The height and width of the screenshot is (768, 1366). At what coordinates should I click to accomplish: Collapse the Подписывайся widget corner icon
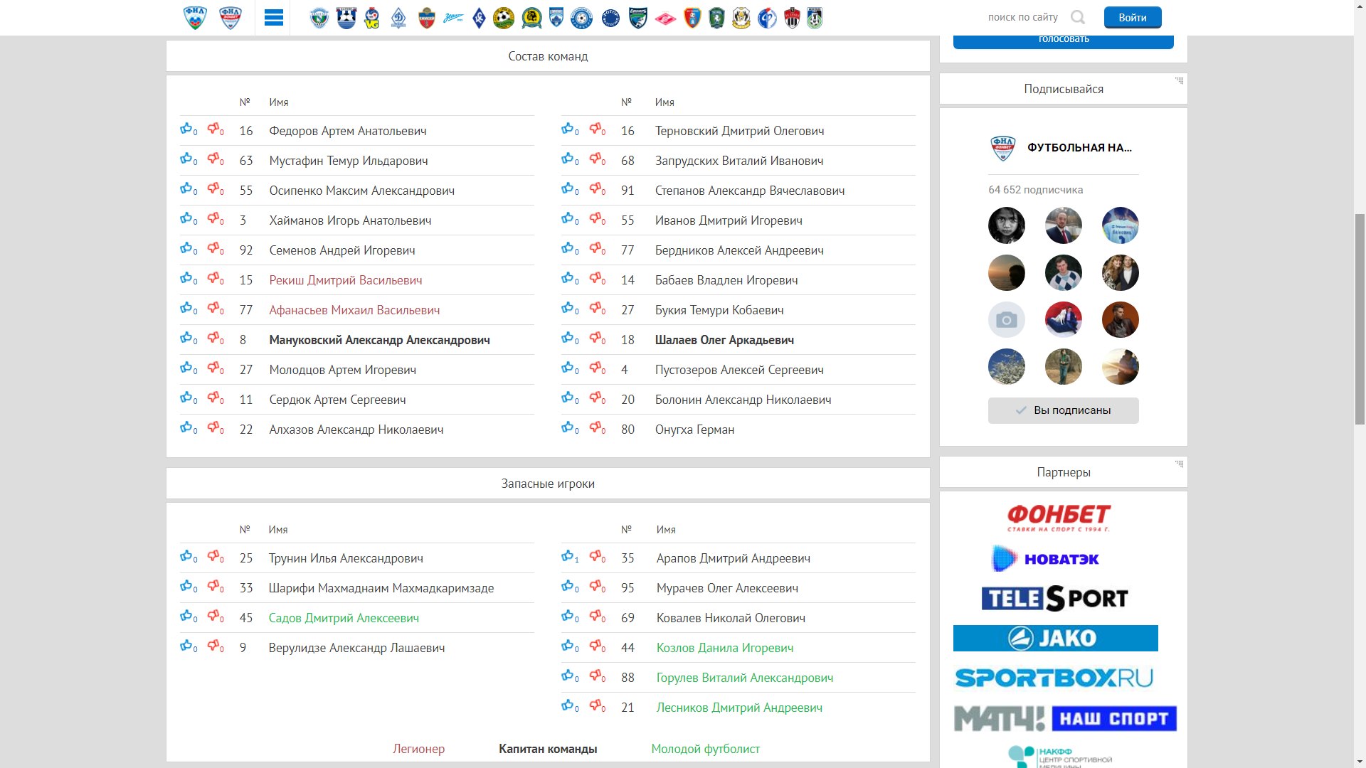tap(1179, 80)
